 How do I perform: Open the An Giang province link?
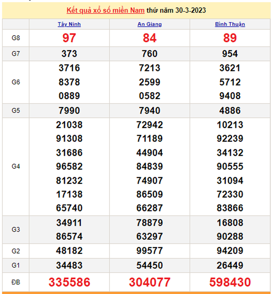(x=149, y=24)
